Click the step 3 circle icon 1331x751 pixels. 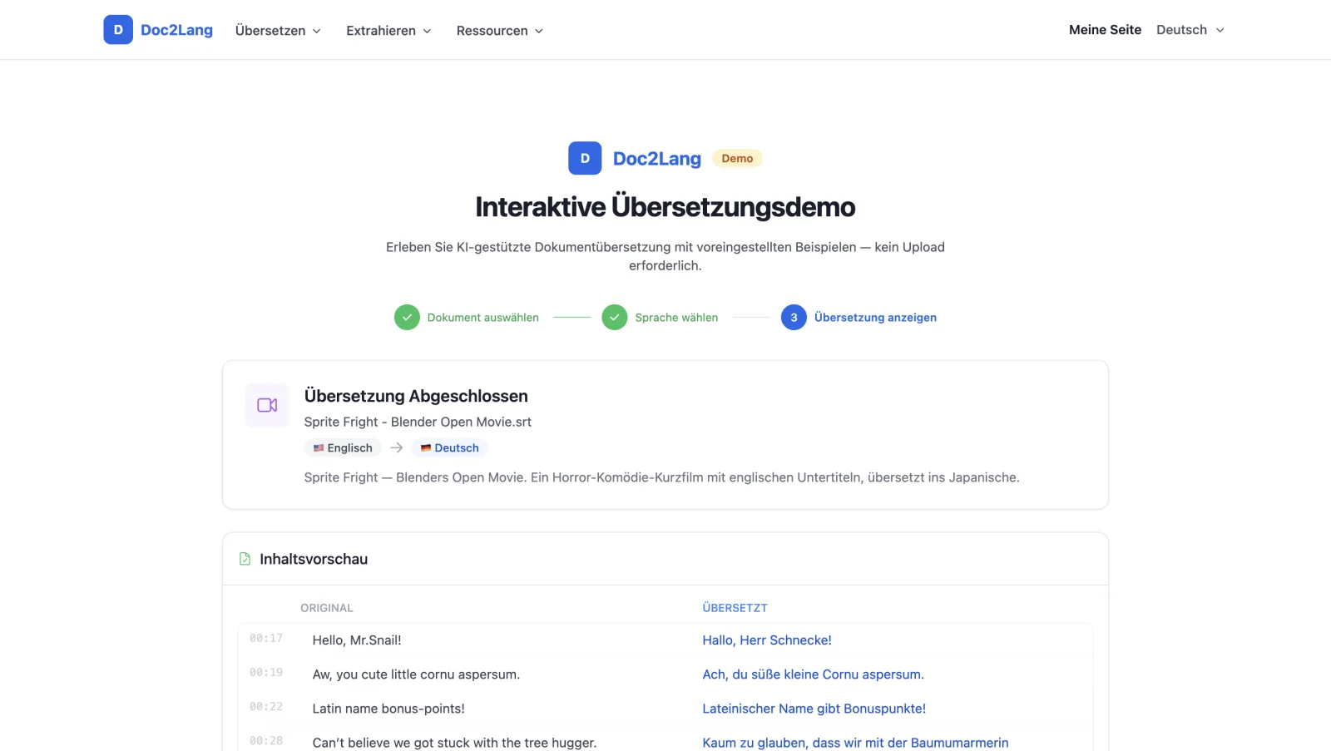tap(794, 318)
